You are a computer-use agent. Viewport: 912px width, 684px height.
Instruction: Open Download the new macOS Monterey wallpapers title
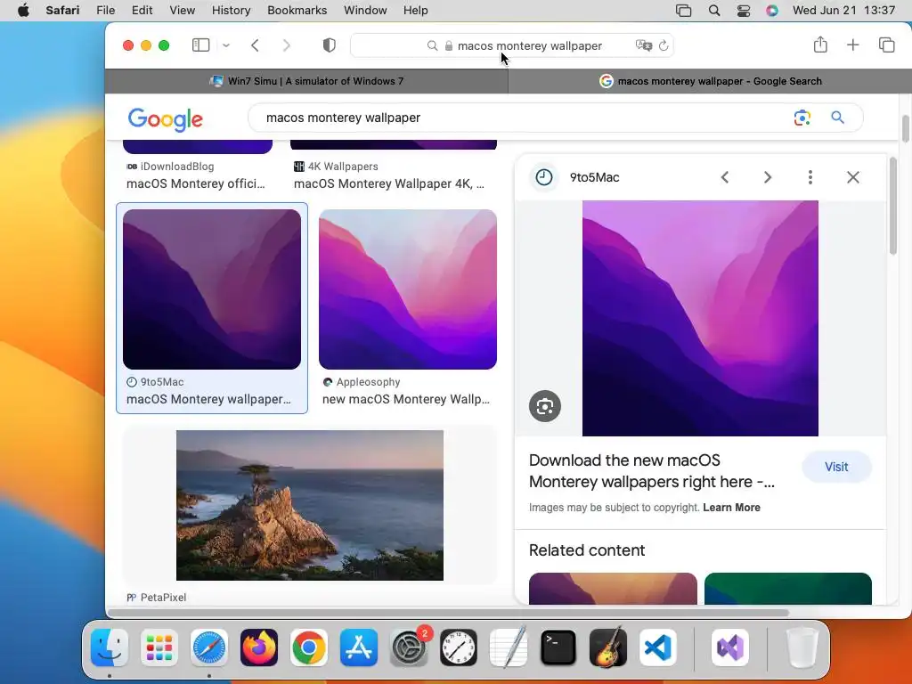pos(651,471)
